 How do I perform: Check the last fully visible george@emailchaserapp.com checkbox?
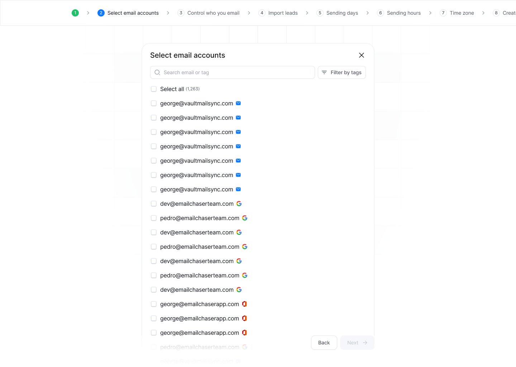click(x=154, y=333)
